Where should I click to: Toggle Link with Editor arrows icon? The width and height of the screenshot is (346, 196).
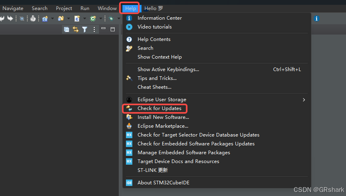coord(76,29)
